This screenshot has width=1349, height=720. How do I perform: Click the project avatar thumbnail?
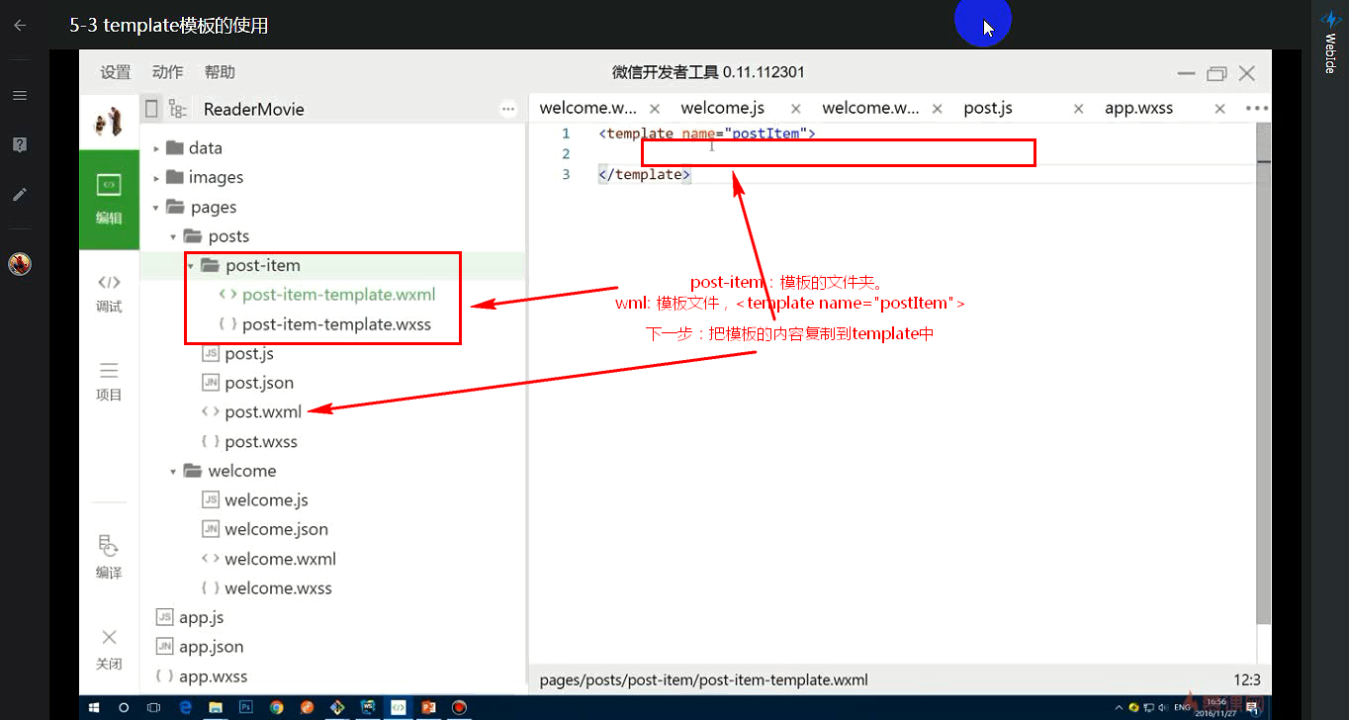(109, 122)
